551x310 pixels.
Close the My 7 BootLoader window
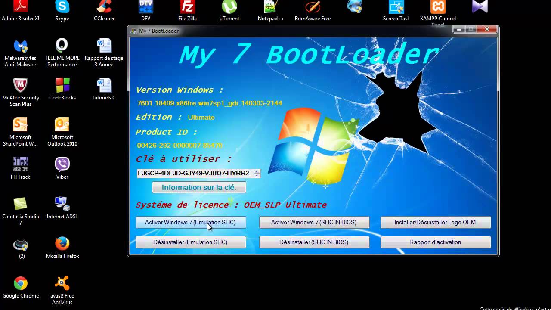(x=487, y=29)
